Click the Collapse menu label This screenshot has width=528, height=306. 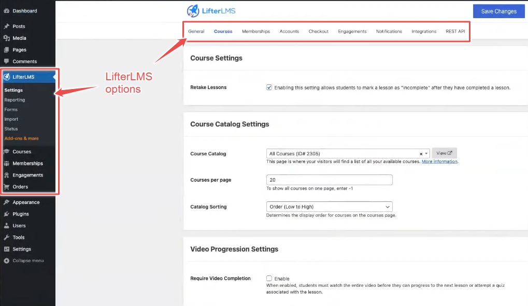pyautogui.click(x=28, y=260)
